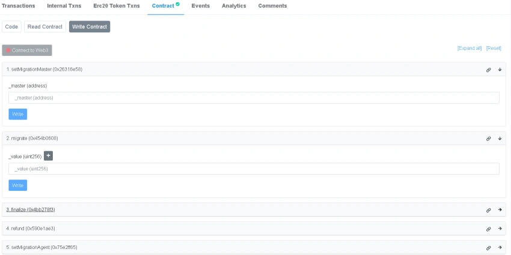Click the _master (address) label
This screenshot has height=255, width=511.
coord(28,86)
